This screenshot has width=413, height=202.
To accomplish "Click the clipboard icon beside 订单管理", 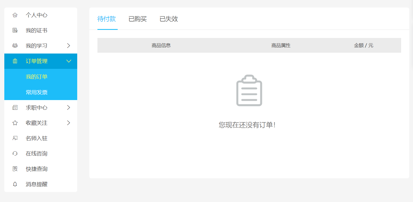I will pos(15,61).
